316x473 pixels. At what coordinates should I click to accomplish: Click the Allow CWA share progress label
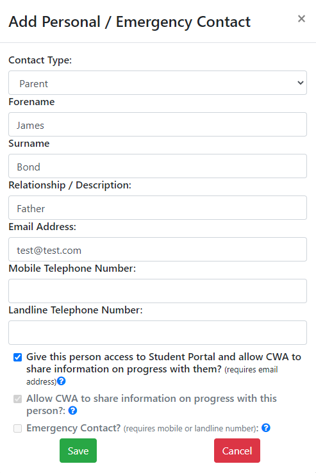pyautogui.click(x=151, y=404)
